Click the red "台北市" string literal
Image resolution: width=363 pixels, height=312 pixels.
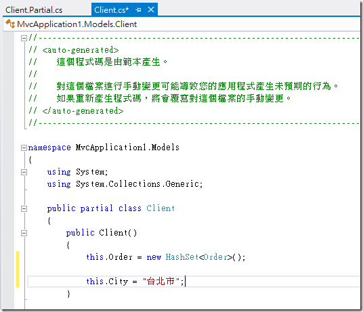pyautogui.click(x=161, y=282)
